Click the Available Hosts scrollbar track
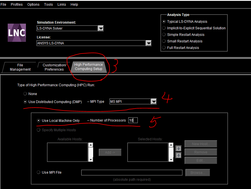Image resolution: width=251 pixels, height=189 pixels. point(91,152)
